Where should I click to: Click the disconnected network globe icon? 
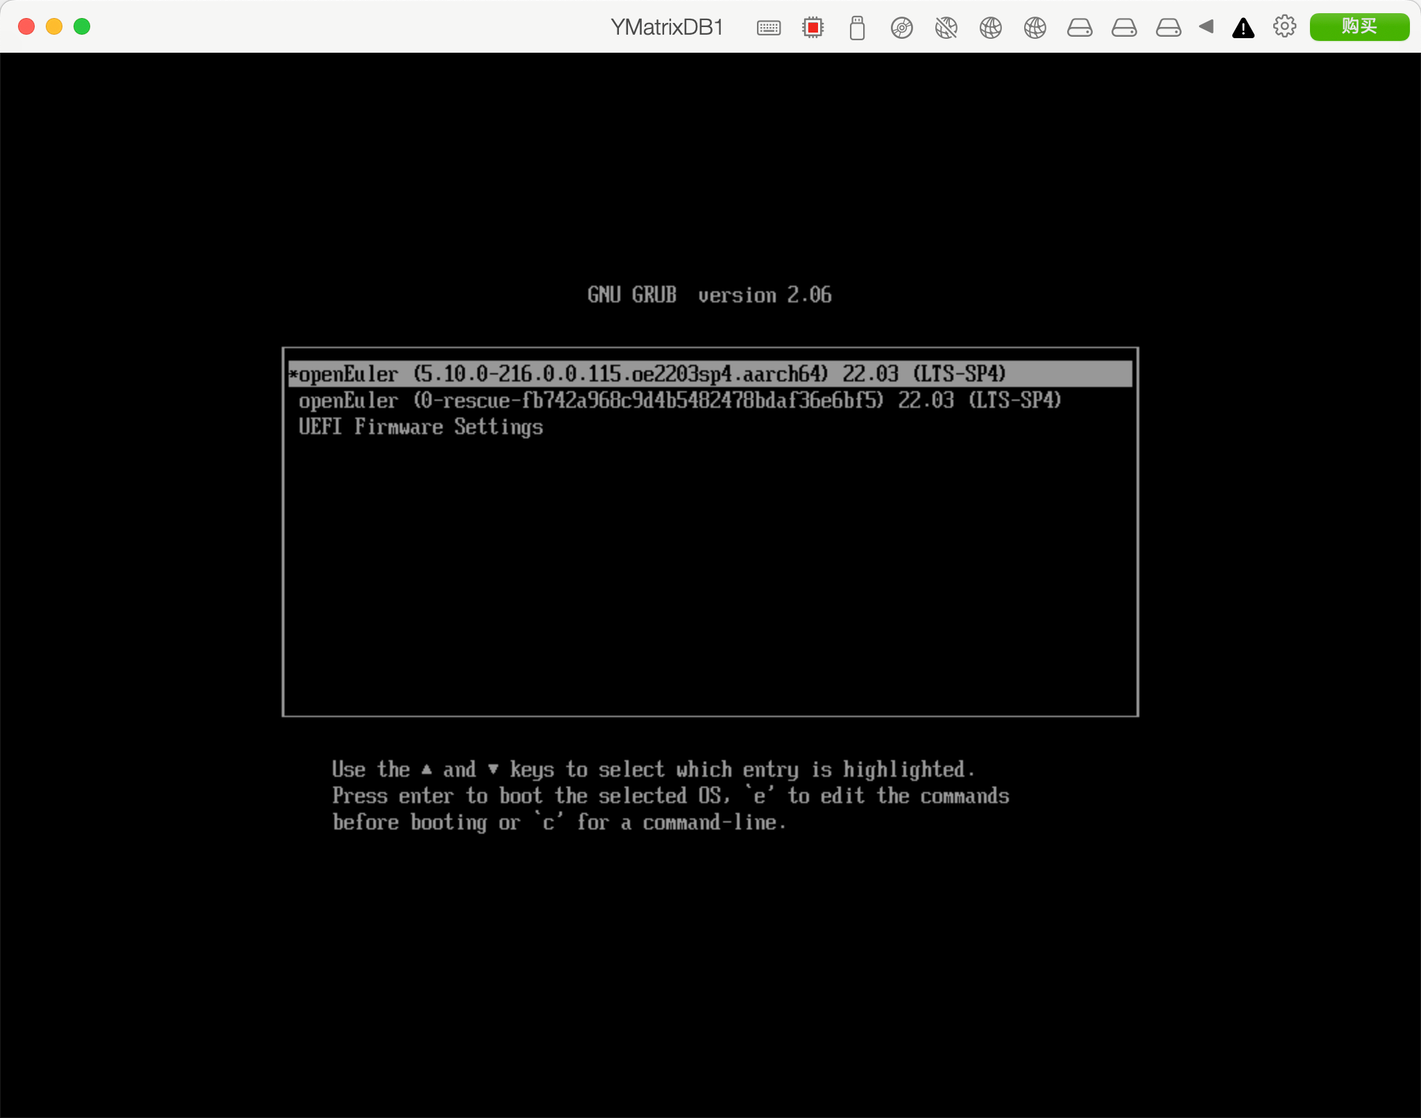[x=946, y=28]
